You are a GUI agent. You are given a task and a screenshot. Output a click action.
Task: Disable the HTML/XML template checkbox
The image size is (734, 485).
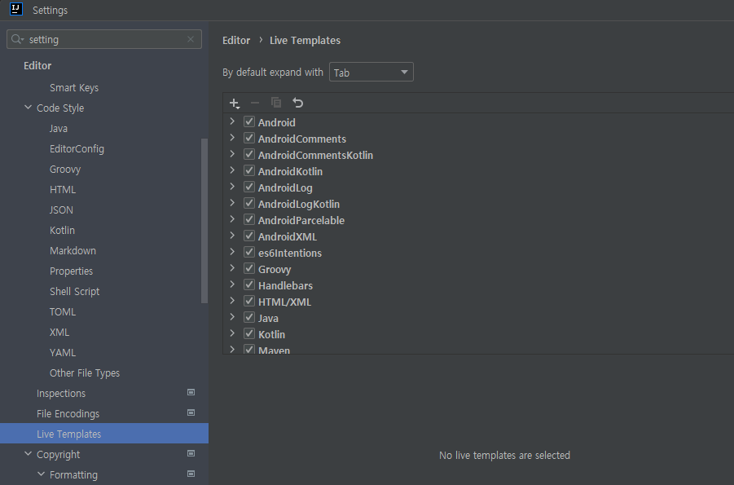click(249, 302)
